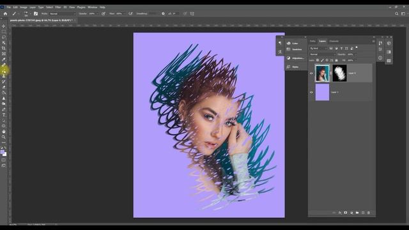Select the Rectangular Marquee tool

pyautogui.click(x=4, y=32)
